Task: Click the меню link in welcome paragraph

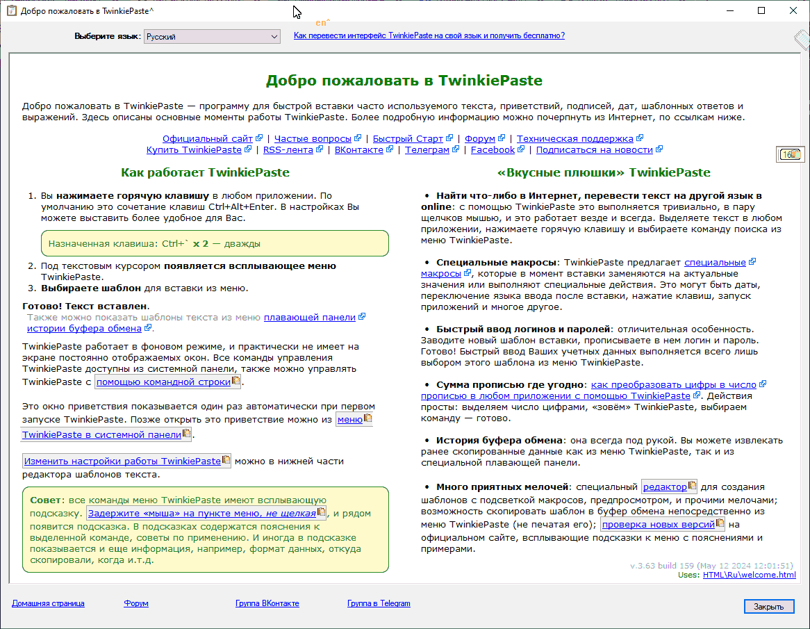Action: tap(349, 420)
